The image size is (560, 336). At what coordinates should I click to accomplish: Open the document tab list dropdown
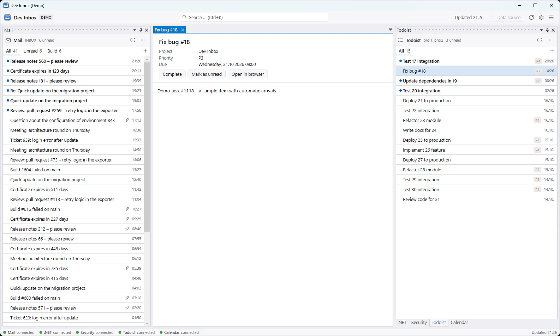click(390, 30)
